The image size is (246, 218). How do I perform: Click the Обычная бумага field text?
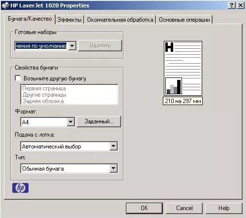(x=43, y=169)
